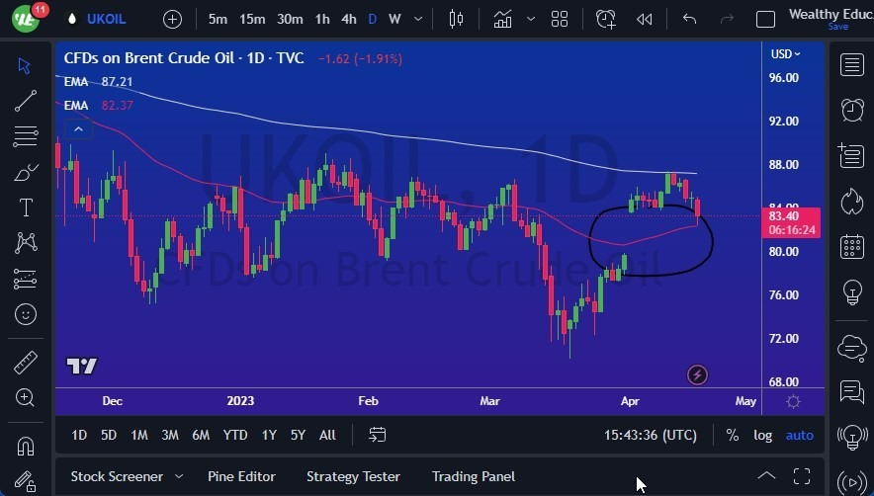Set date range to 1D
The width and height of the screenshot is (874, 496).
[79, 436]
